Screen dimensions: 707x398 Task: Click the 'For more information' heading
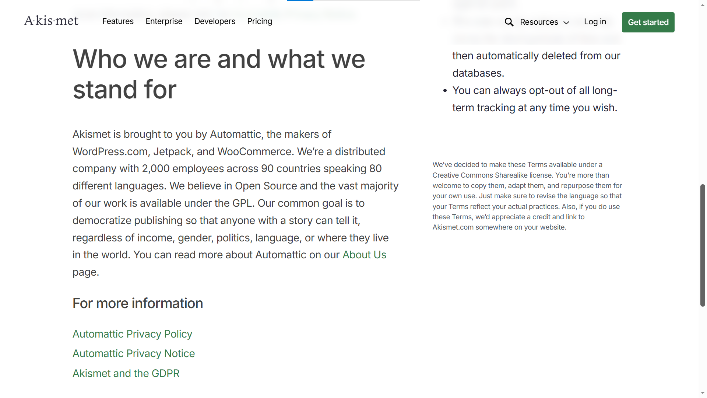(138, 304)
